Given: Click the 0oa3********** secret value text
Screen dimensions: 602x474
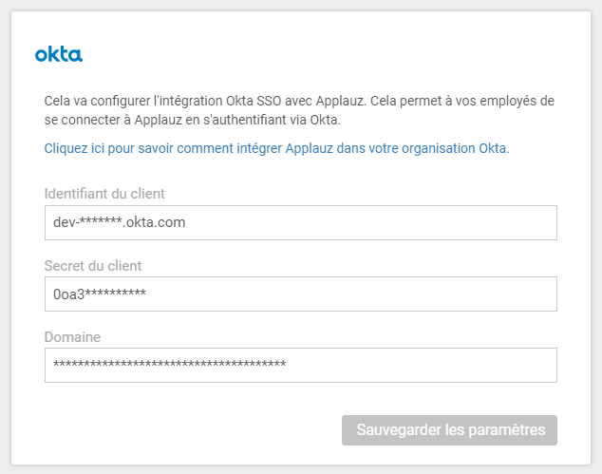Looking at the screenshot, I should tap(100, 294).
